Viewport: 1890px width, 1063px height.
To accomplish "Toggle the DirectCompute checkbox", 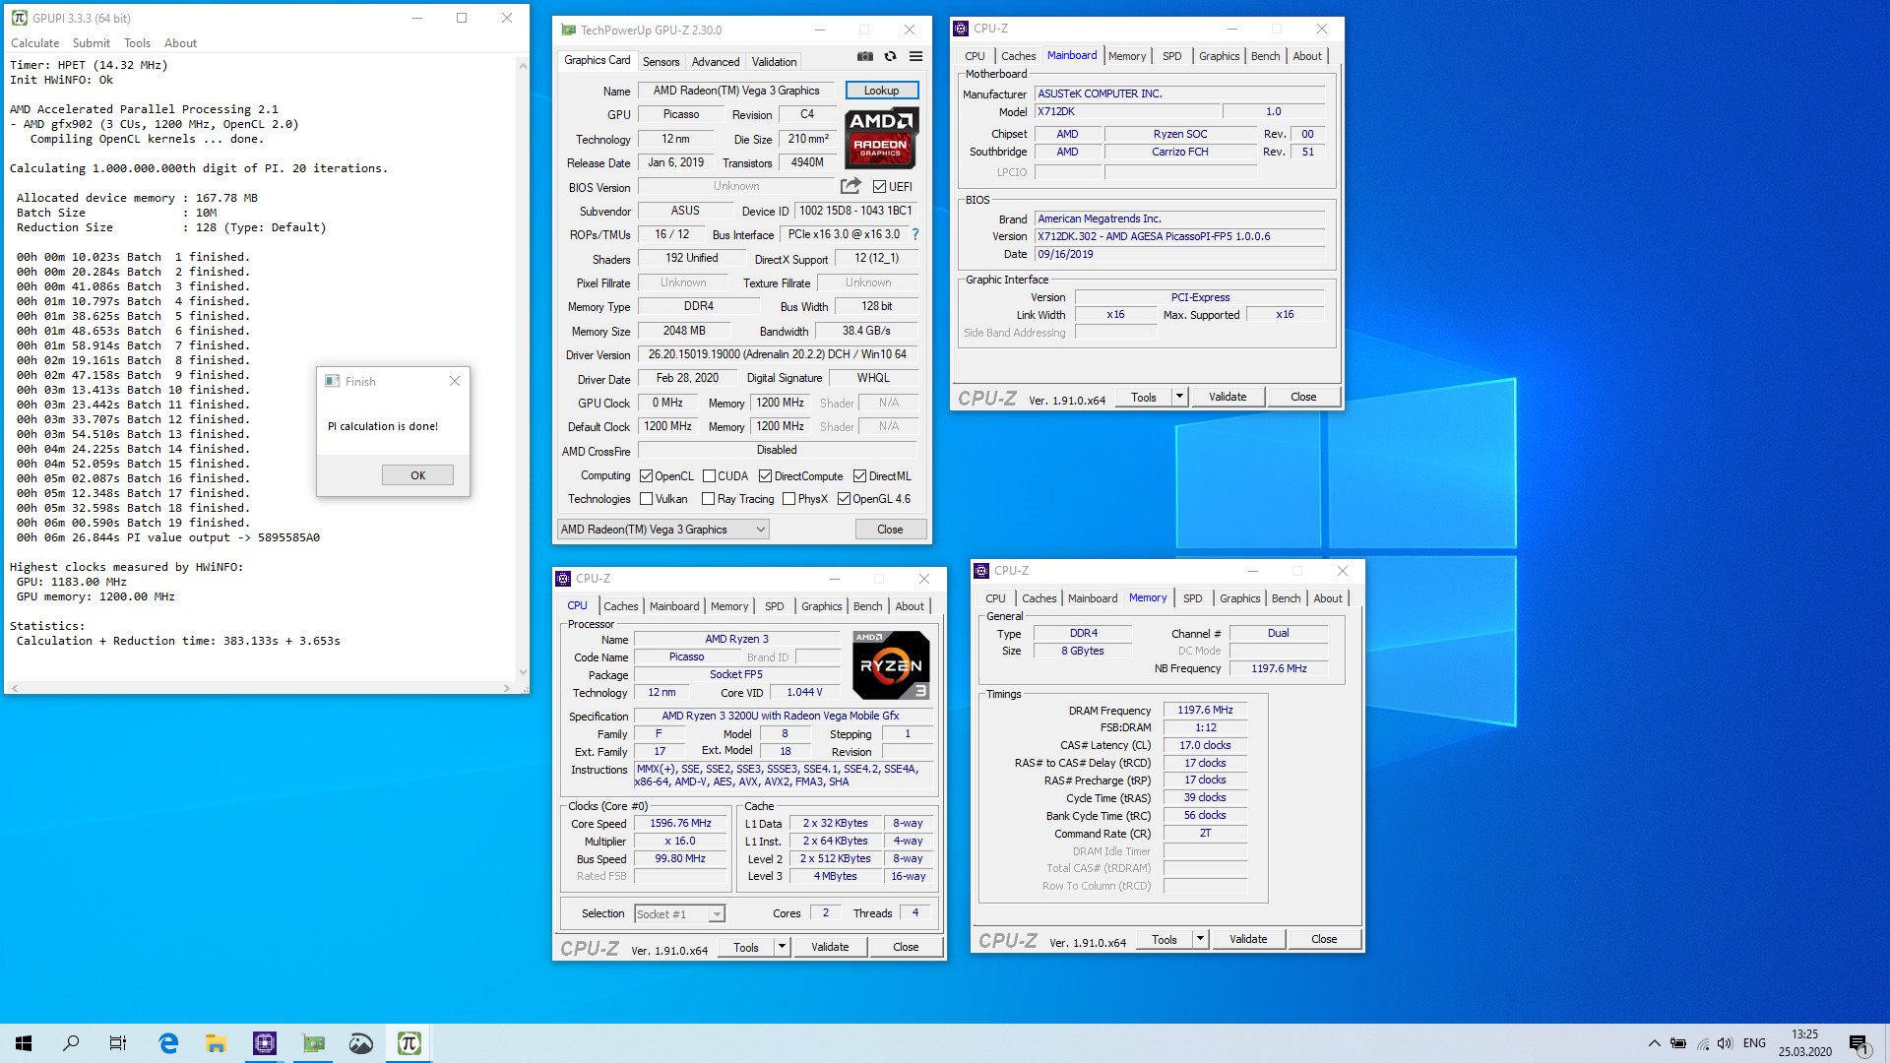I will point(765,476).
